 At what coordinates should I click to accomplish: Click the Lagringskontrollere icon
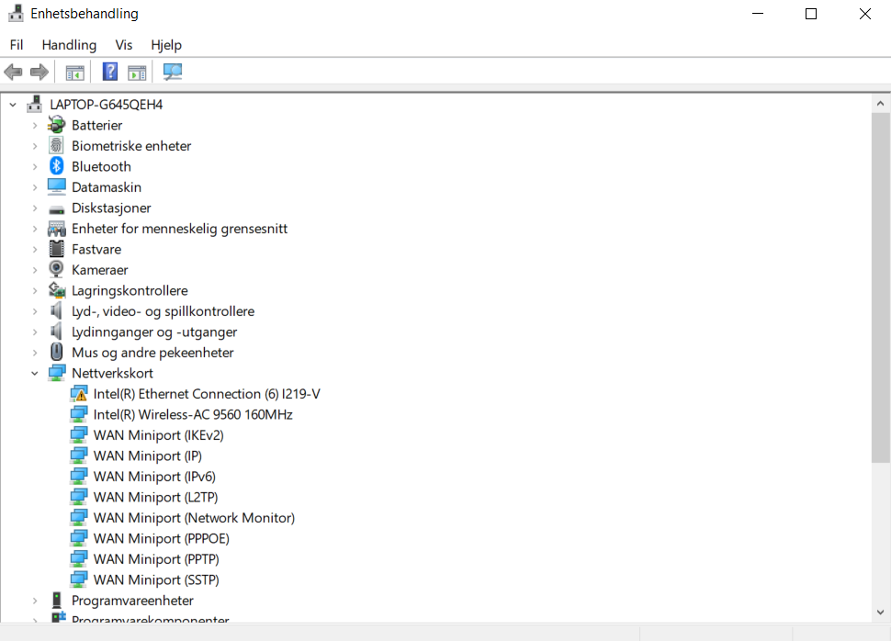(56, 290)
